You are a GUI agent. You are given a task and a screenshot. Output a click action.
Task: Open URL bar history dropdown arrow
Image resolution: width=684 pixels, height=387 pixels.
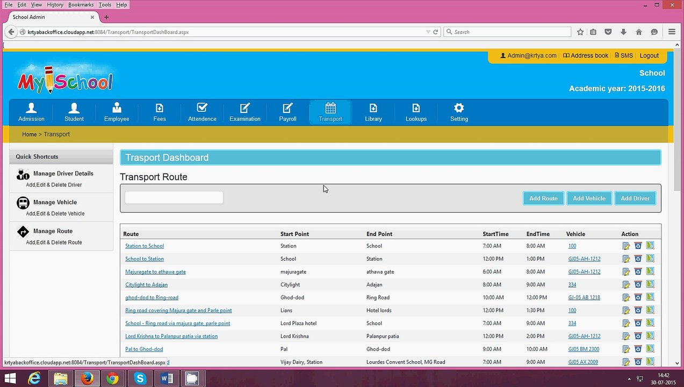coord(428,32)
